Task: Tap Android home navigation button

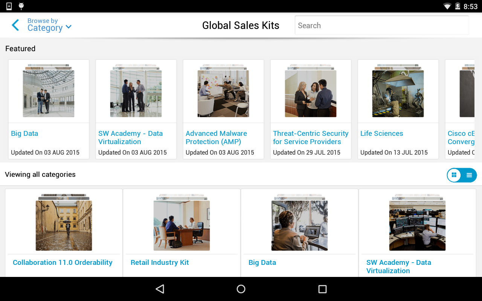Action: point(241,289)
